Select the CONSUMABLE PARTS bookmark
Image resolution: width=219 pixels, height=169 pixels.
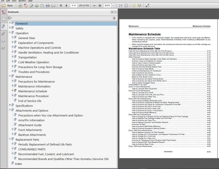pyautogui.click(x=32, y=149)
